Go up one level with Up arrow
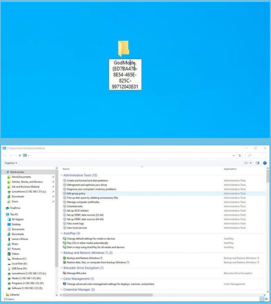The height and width of the screenshot is (304, 271). (x=20, y=155)
